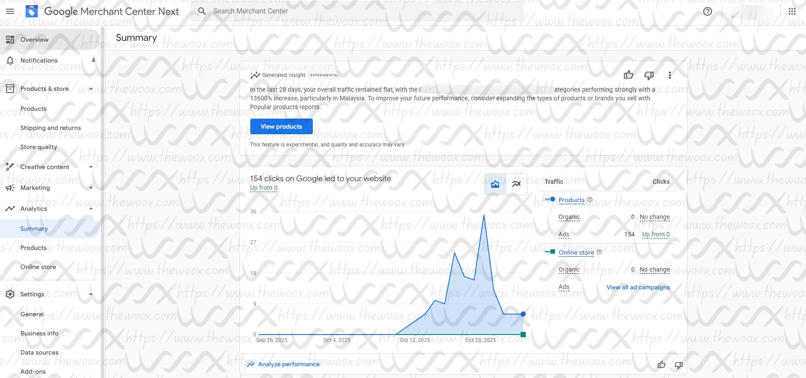
Task: Expand the Creative content section
Action: 91,167
